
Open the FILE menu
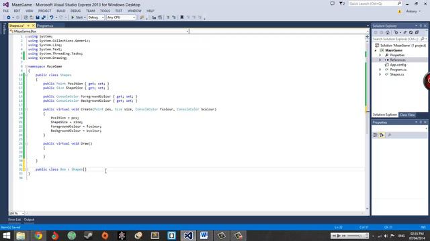click(x=6, y=11)
